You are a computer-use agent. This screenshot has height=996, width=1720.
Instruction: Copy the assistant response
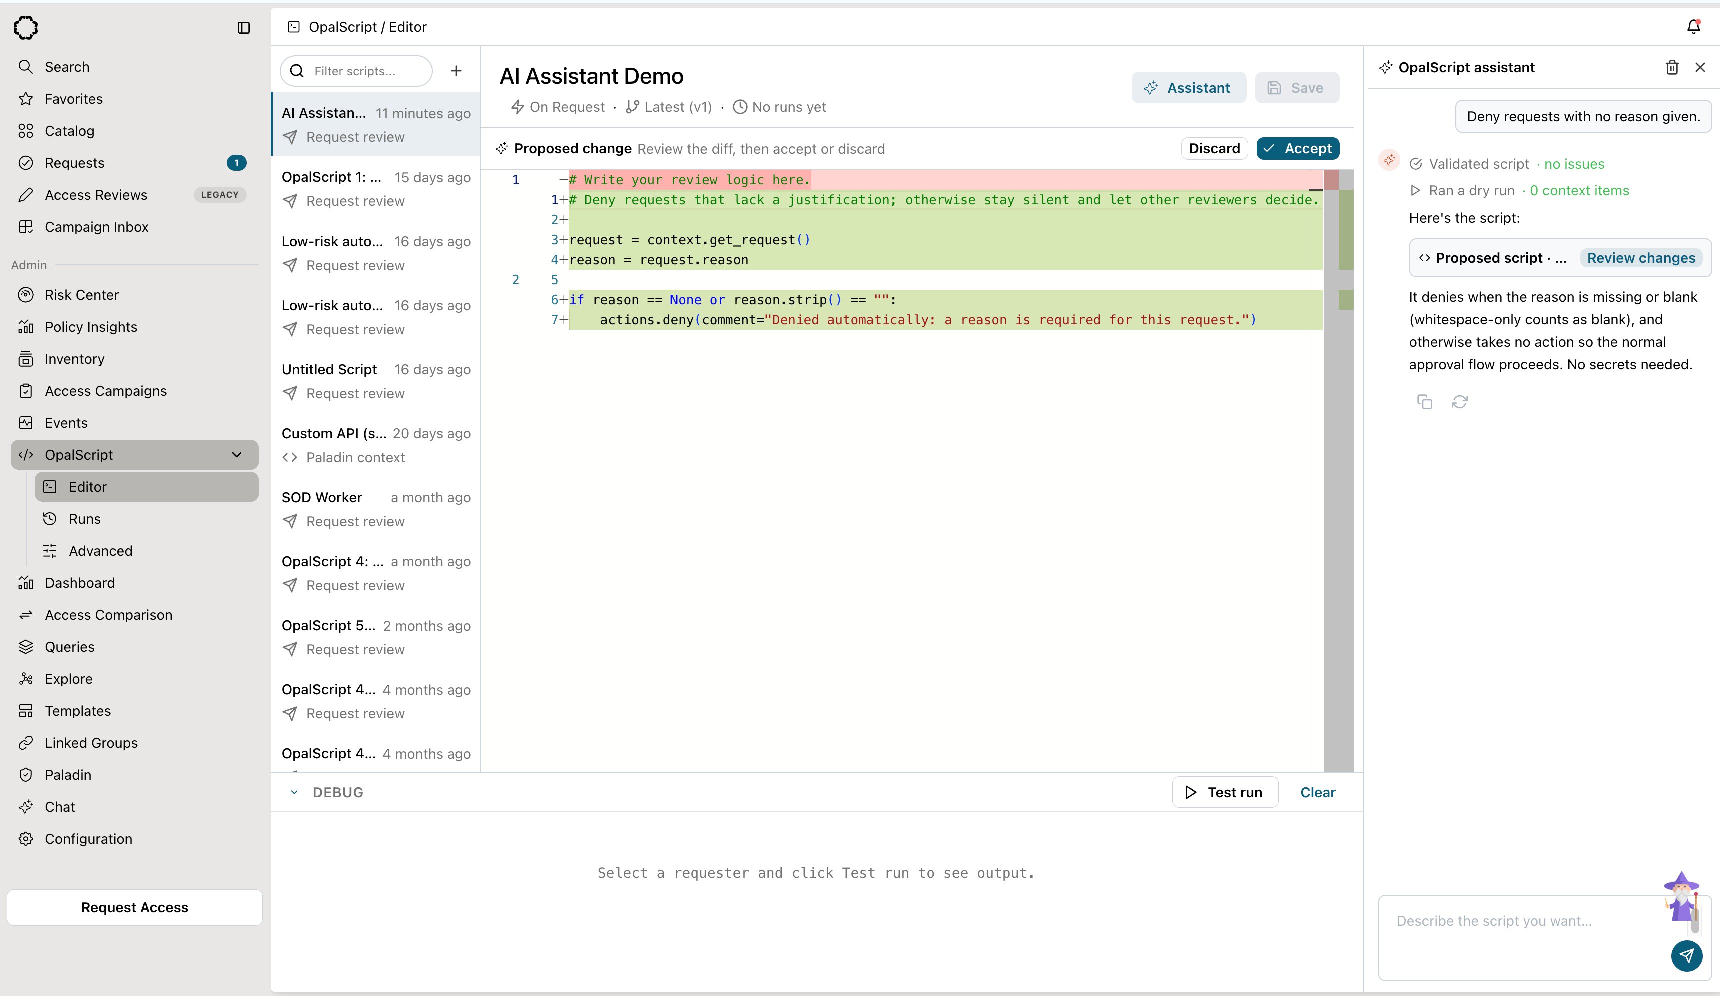[x=1424, y=402]
